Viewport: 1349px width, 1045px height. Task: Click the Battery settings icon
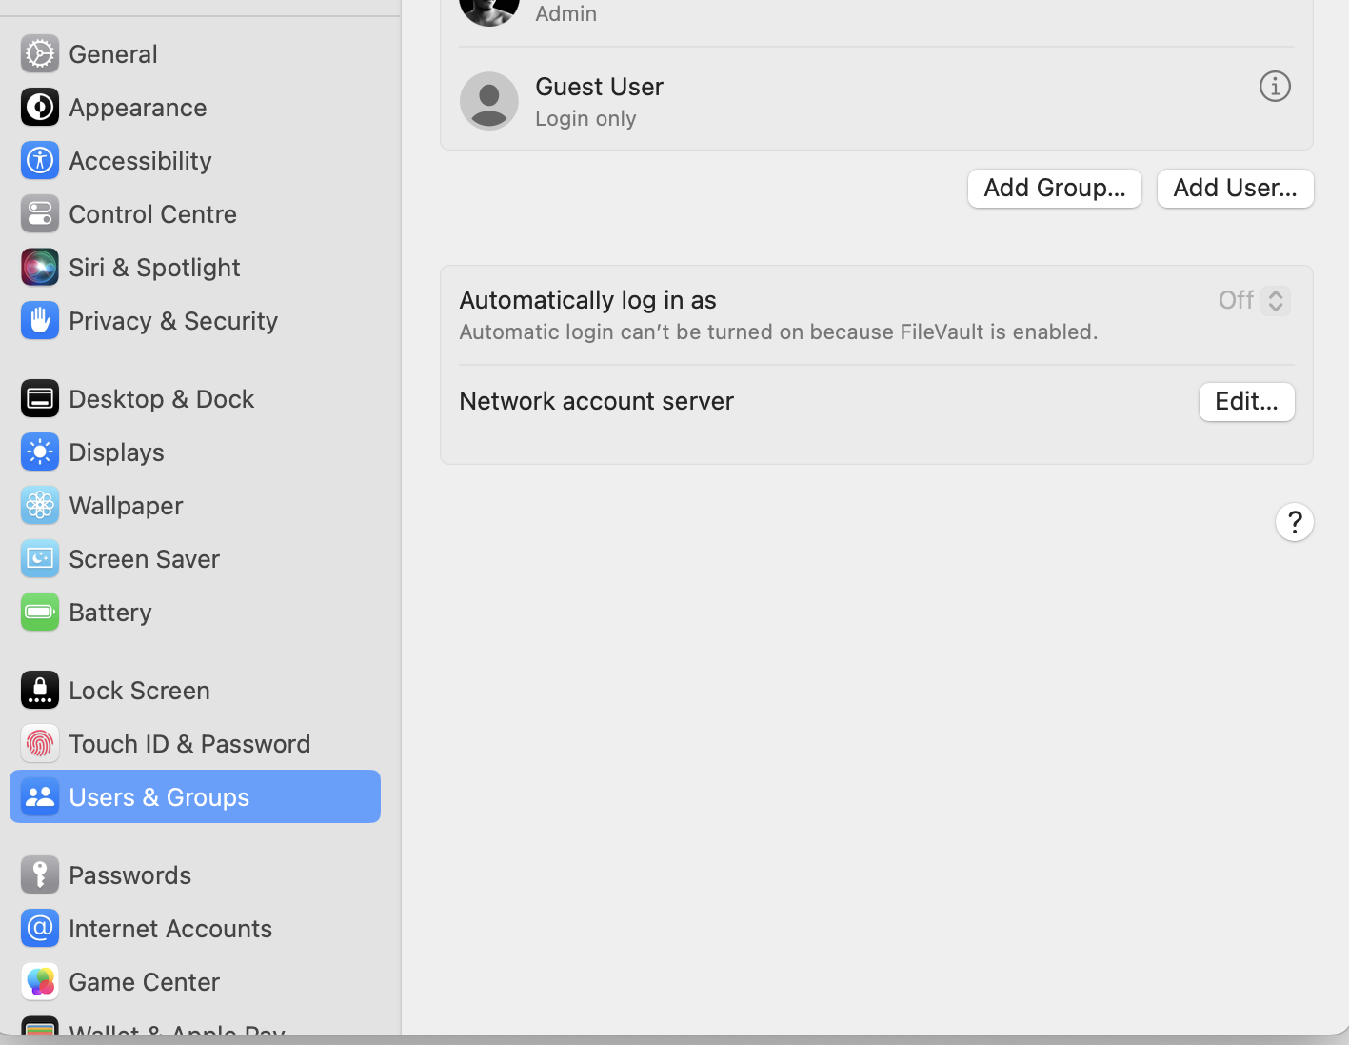coord(39,612)
